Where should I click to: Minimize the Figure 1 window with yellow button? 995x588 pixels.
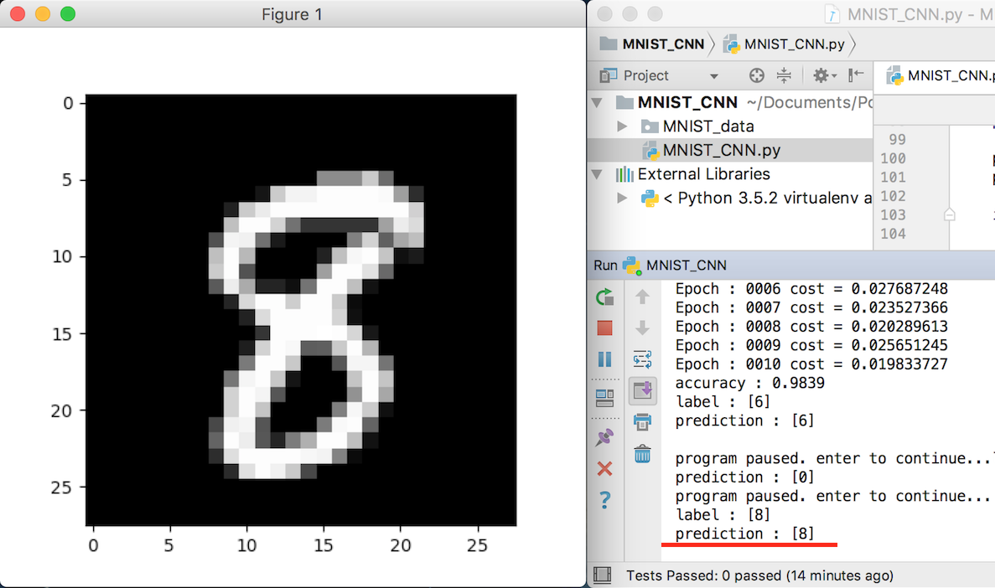click(x=43, y=14)
